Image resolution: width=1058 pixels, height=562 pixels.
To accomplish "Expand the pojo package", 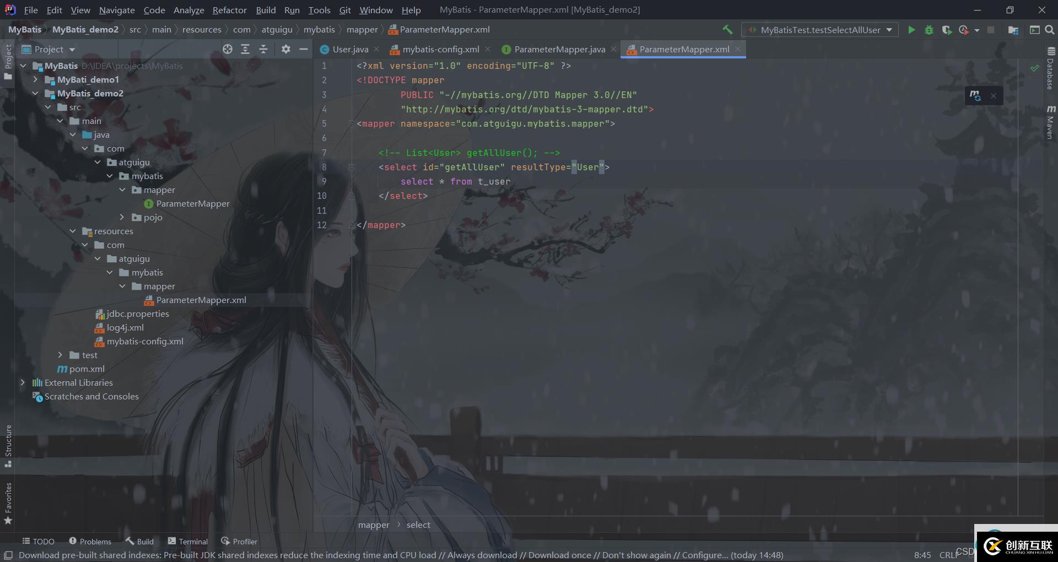I will (x=122, y=217).
